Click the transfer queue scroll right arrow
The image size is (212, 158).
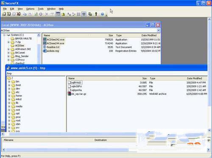209,150
